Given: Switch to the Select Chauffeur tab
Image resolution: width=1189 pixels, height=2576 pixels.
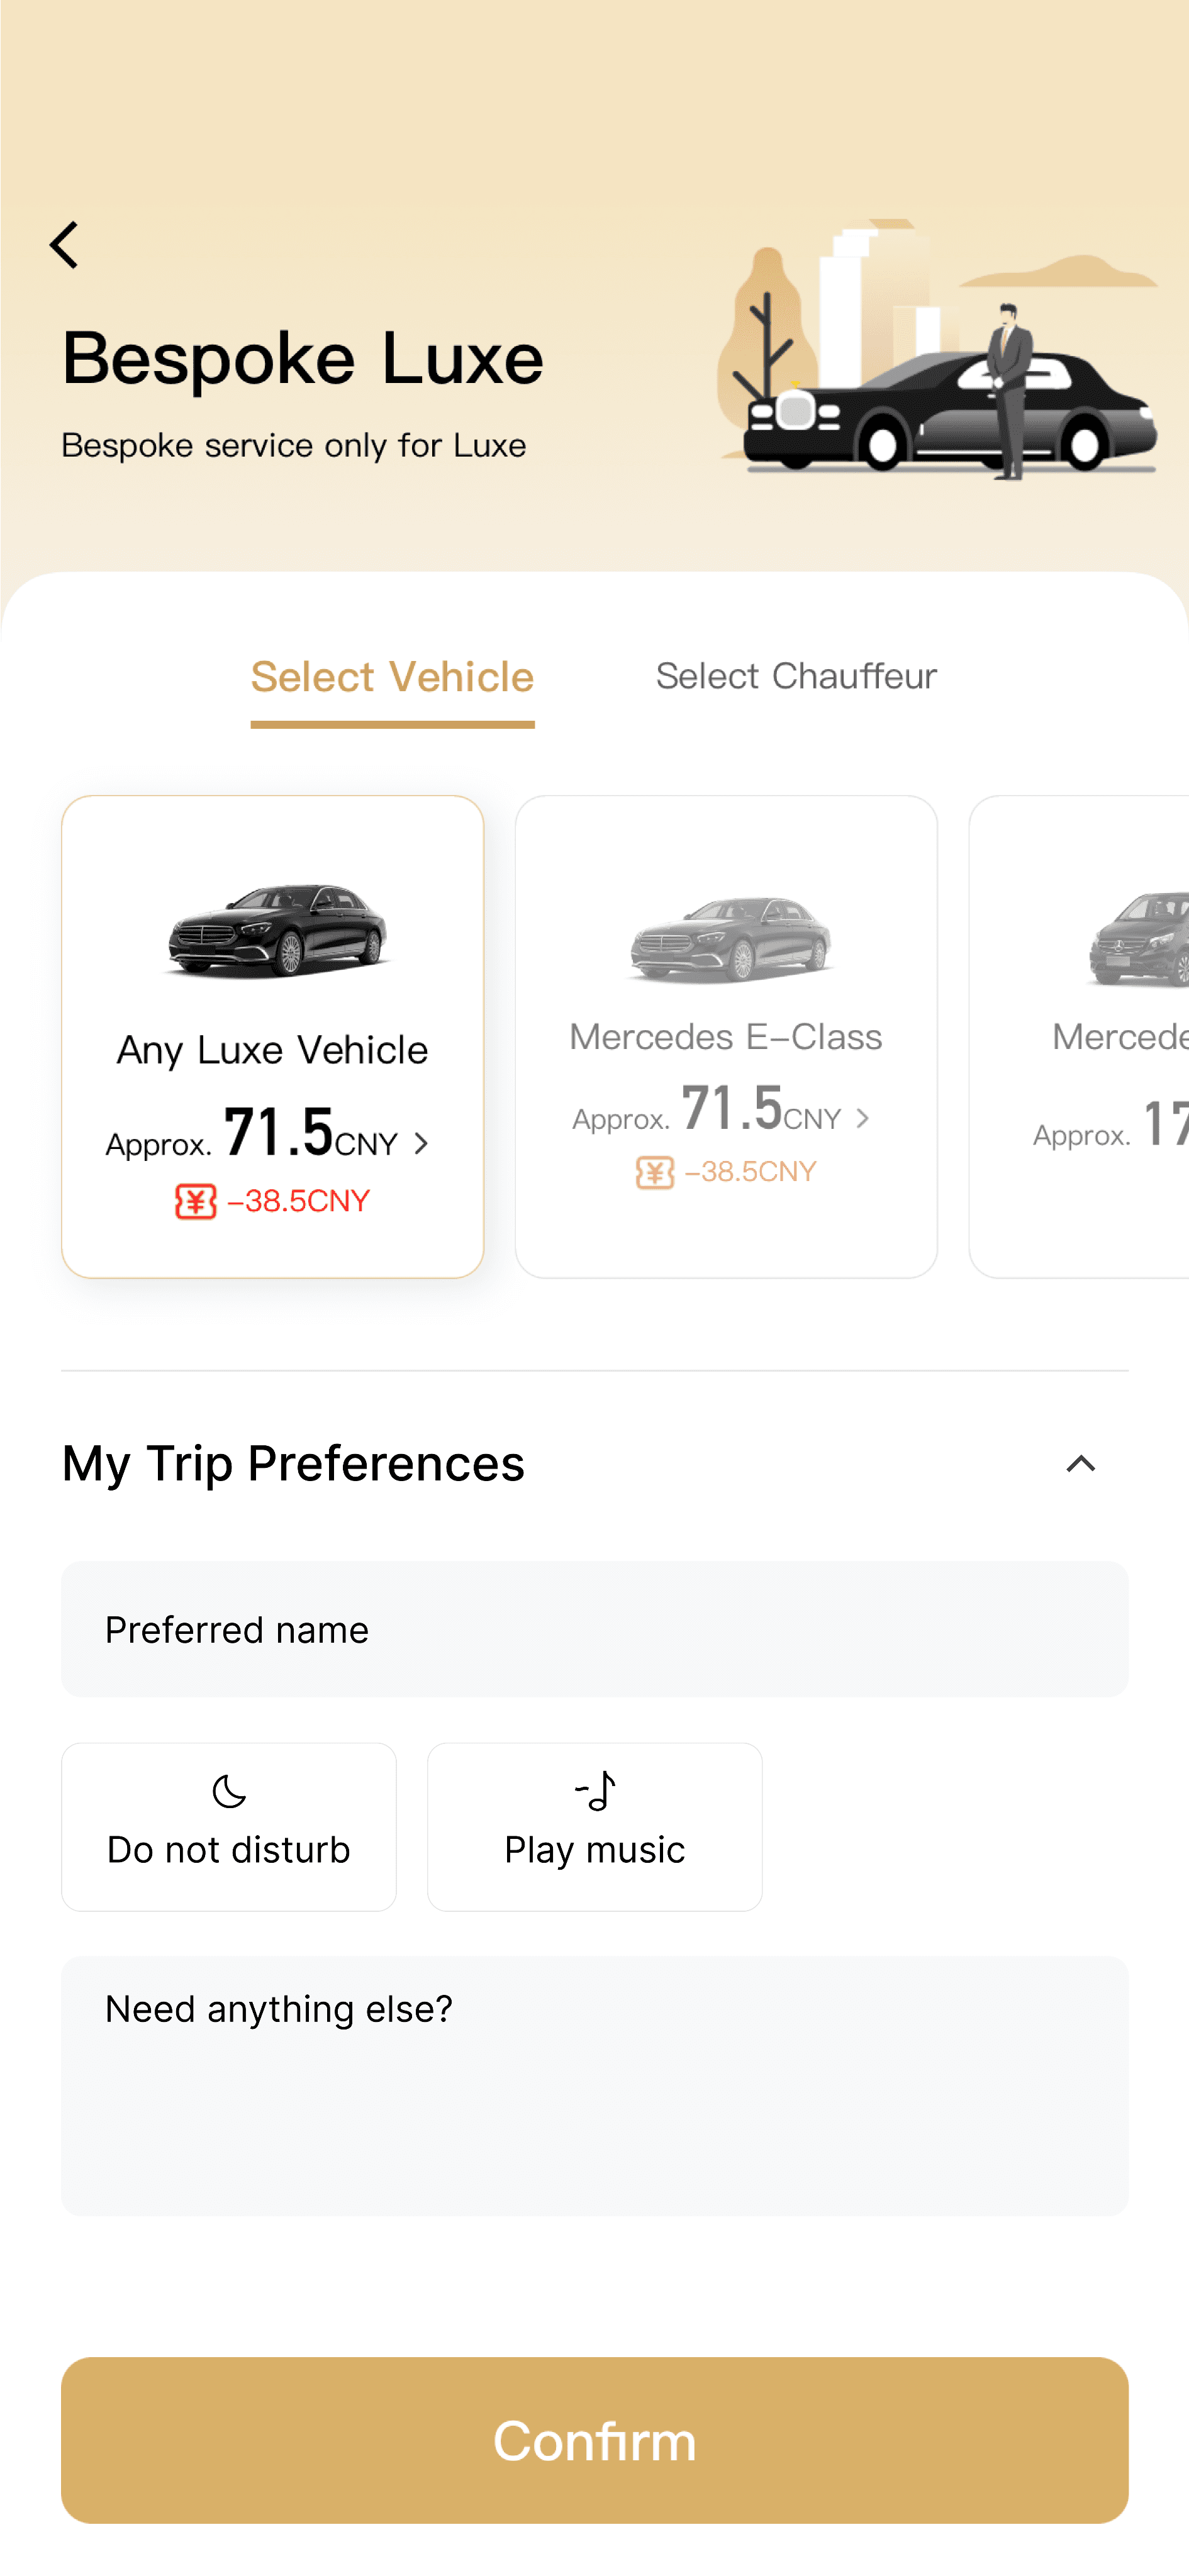Looking at the screenshot, I should pos(796,676).
